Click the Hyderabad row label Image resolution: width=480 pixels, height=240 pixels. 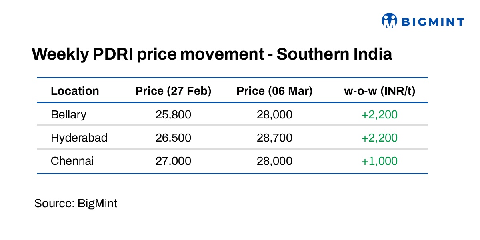(79, 138)
